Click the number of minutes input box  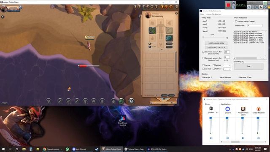point(227,57)
